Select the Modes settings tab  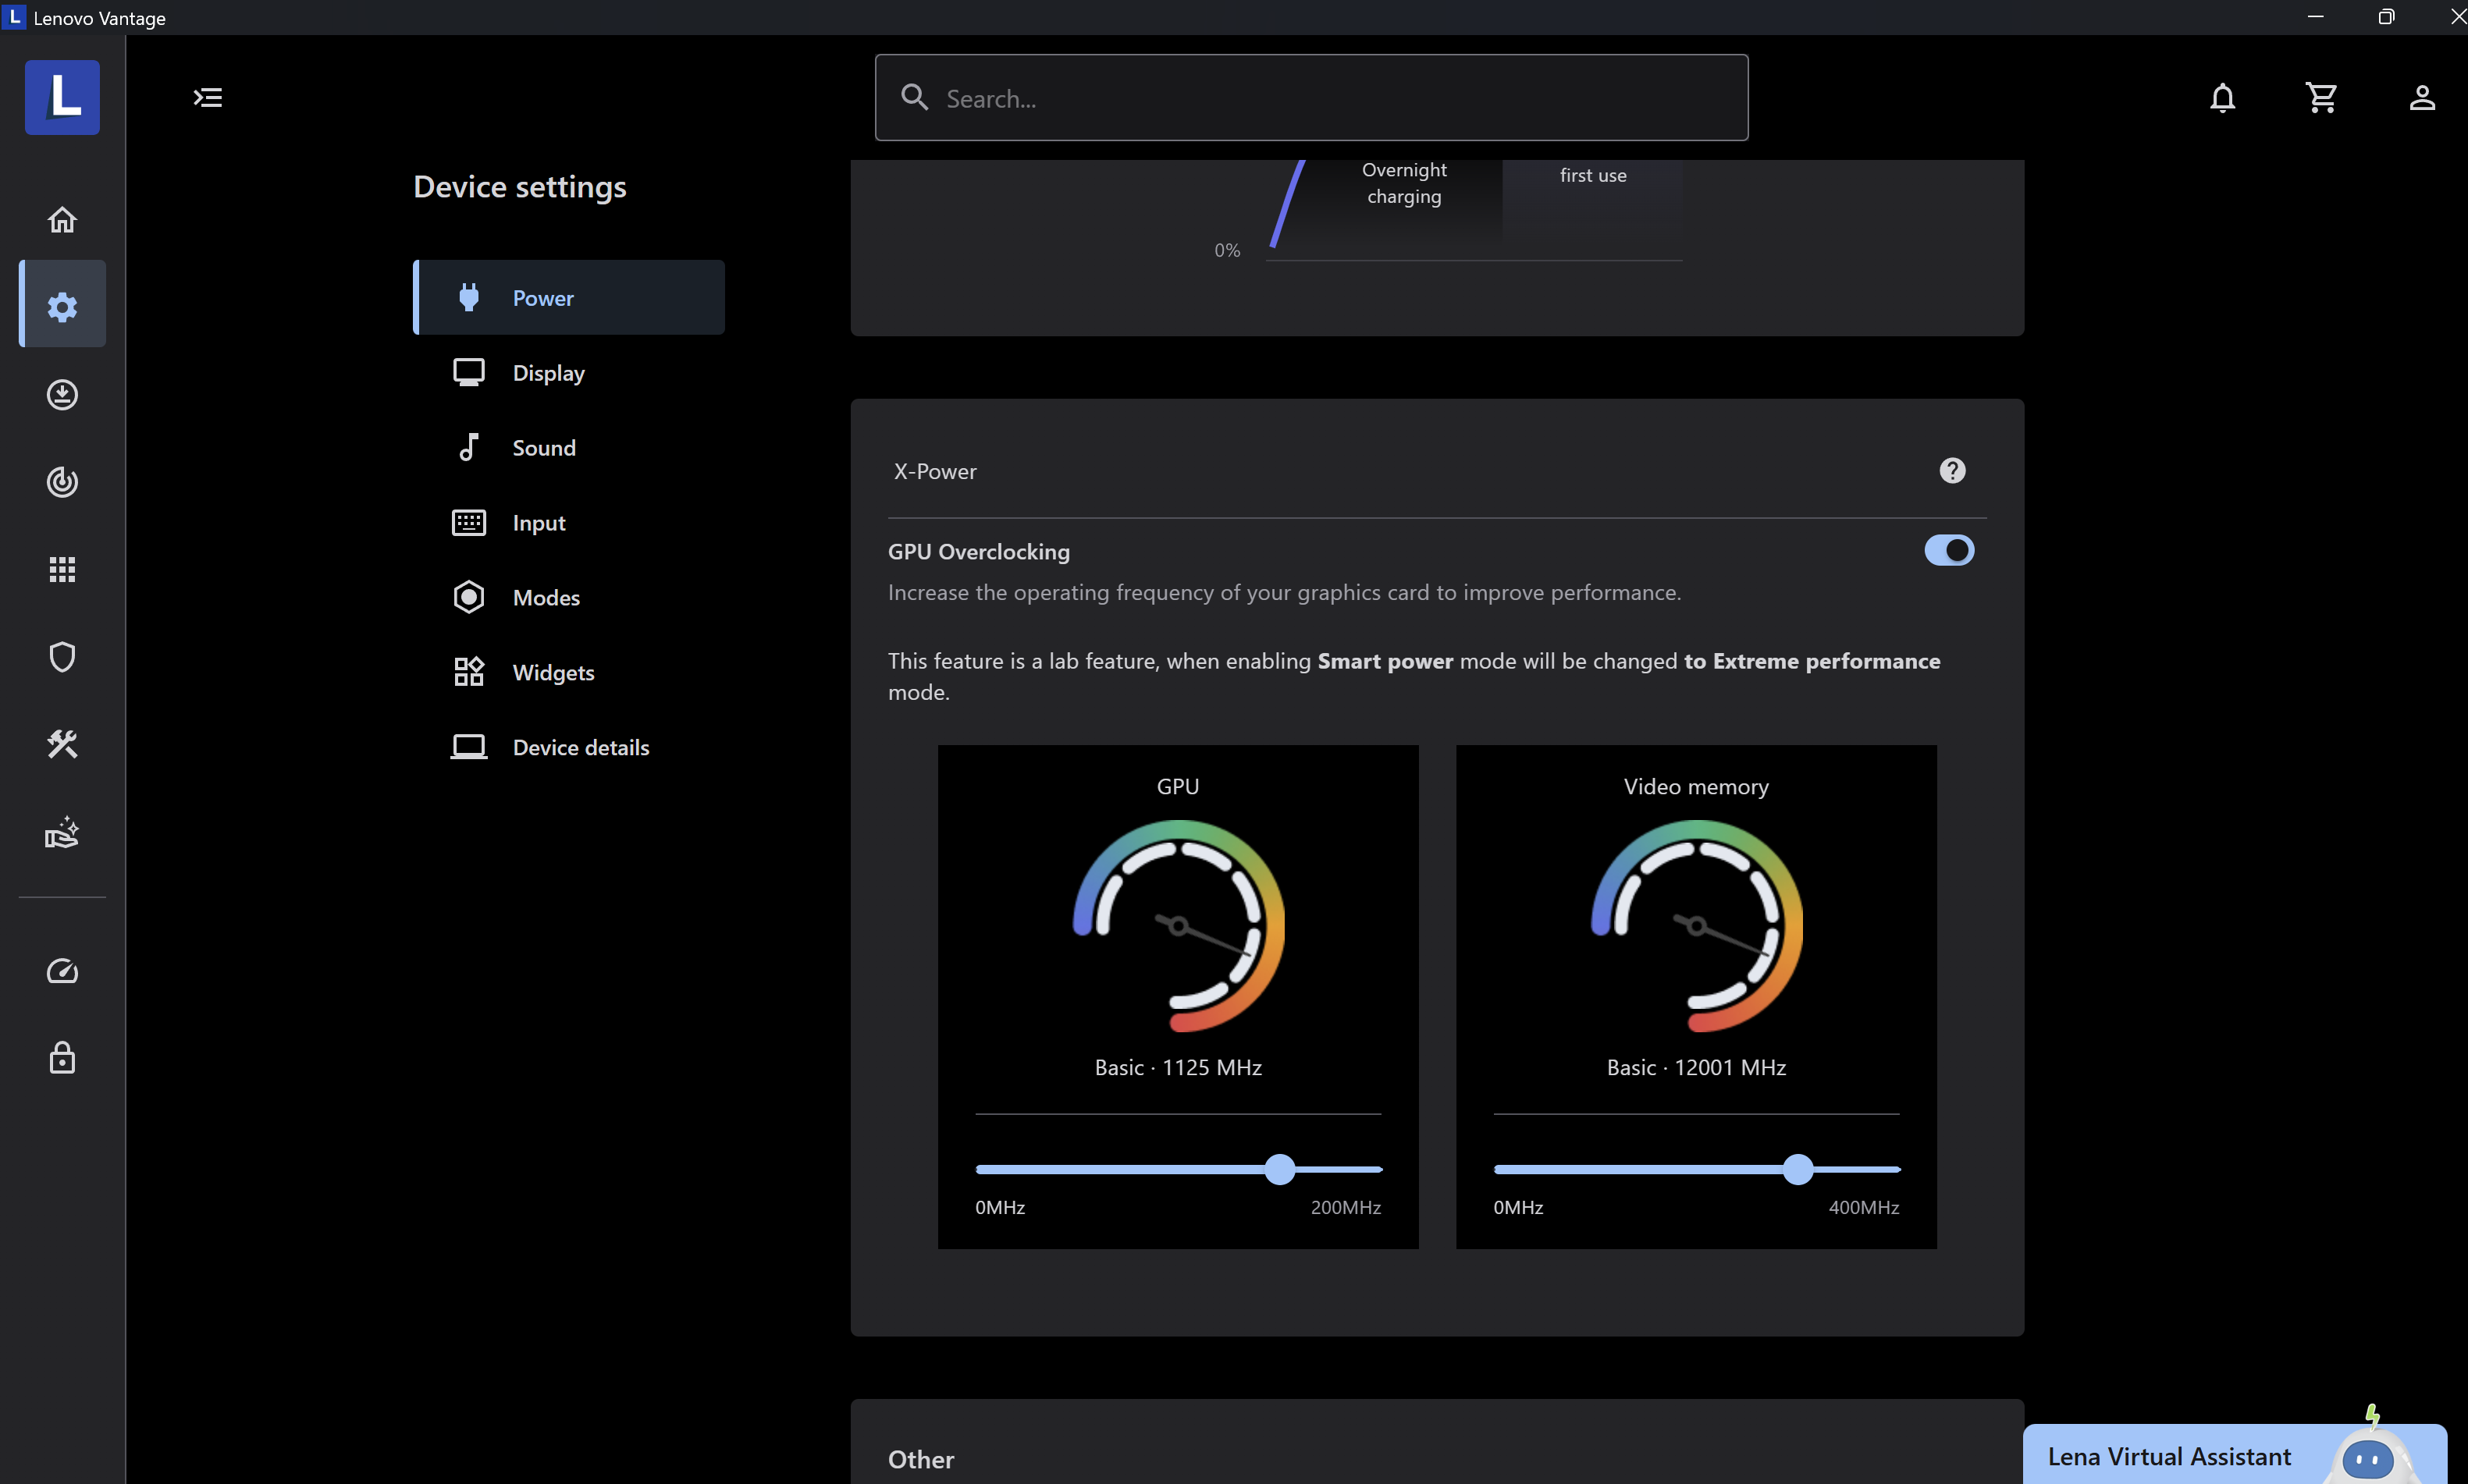pos(546,598)
